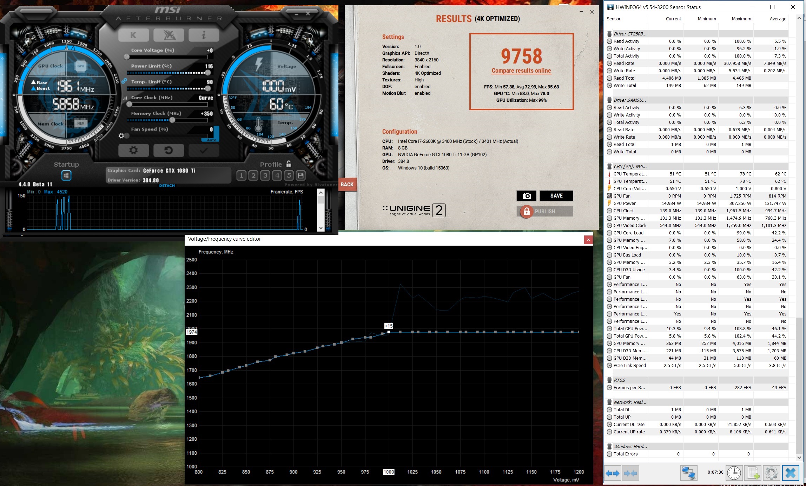Select profile slot 3

coord(265,175)
